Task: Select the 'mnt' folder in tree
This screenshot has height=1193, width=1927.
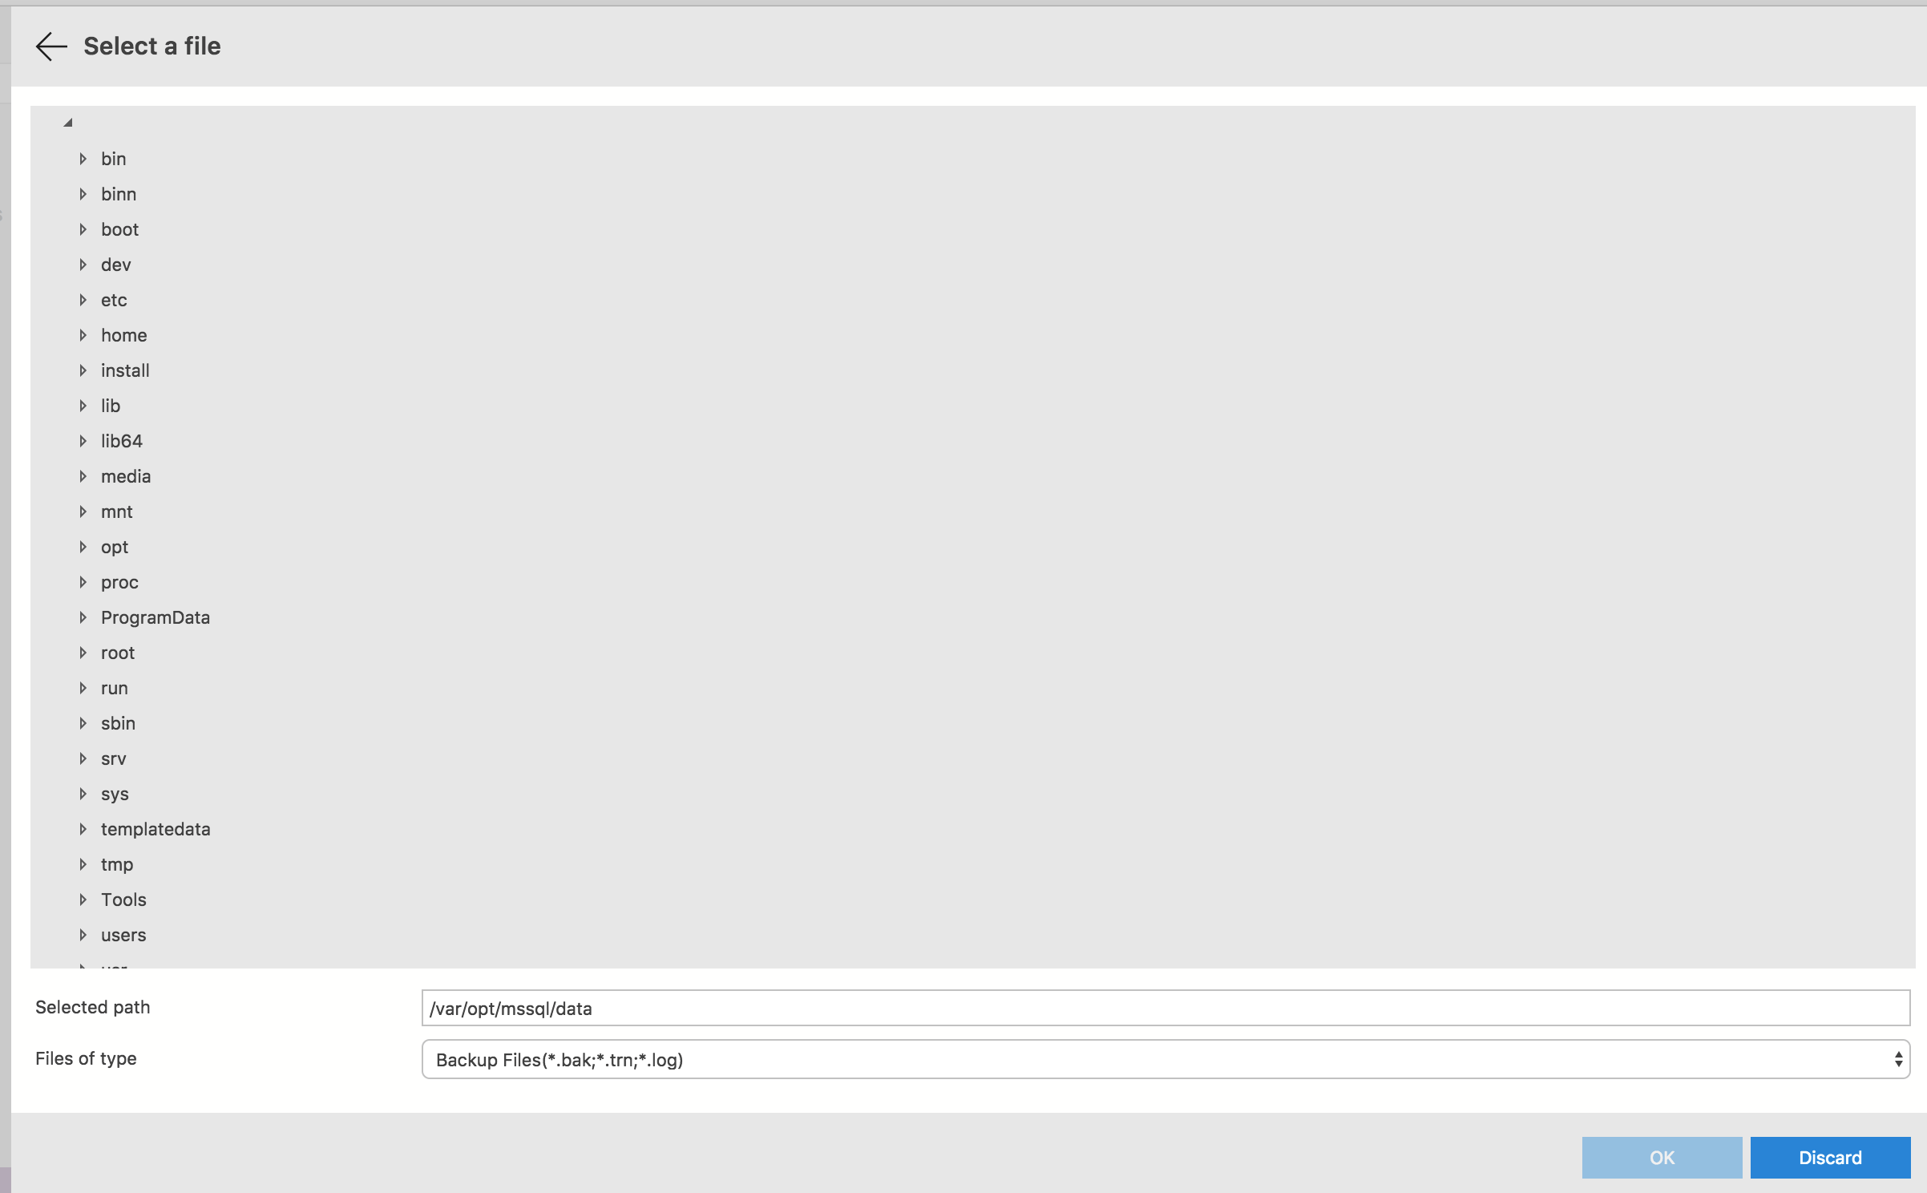Action: [x=117, y=511]
